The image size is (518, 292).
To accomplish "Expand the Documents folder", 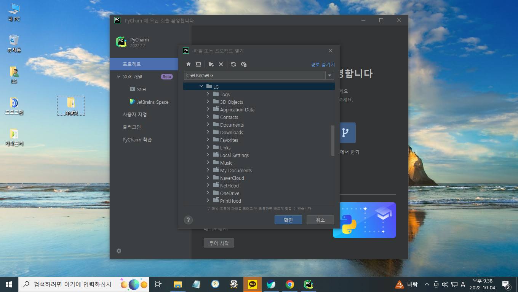I will [208, 125].
